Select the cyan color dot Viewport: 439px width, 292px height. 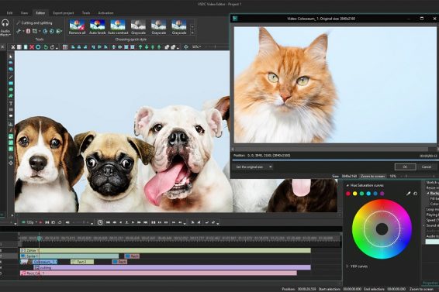click(368, 194)
